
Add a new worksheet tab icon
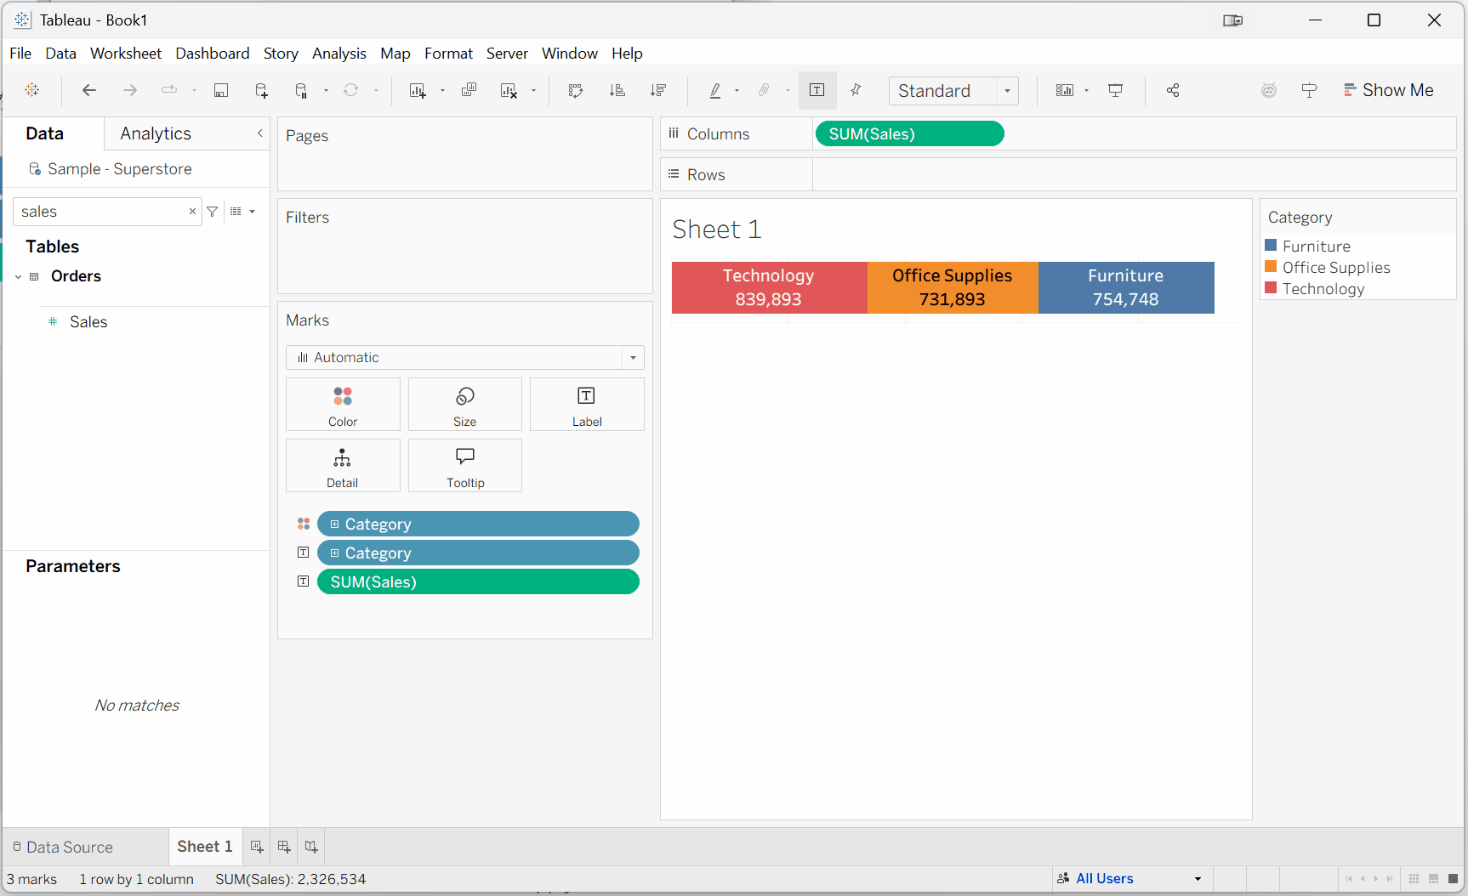257,847
